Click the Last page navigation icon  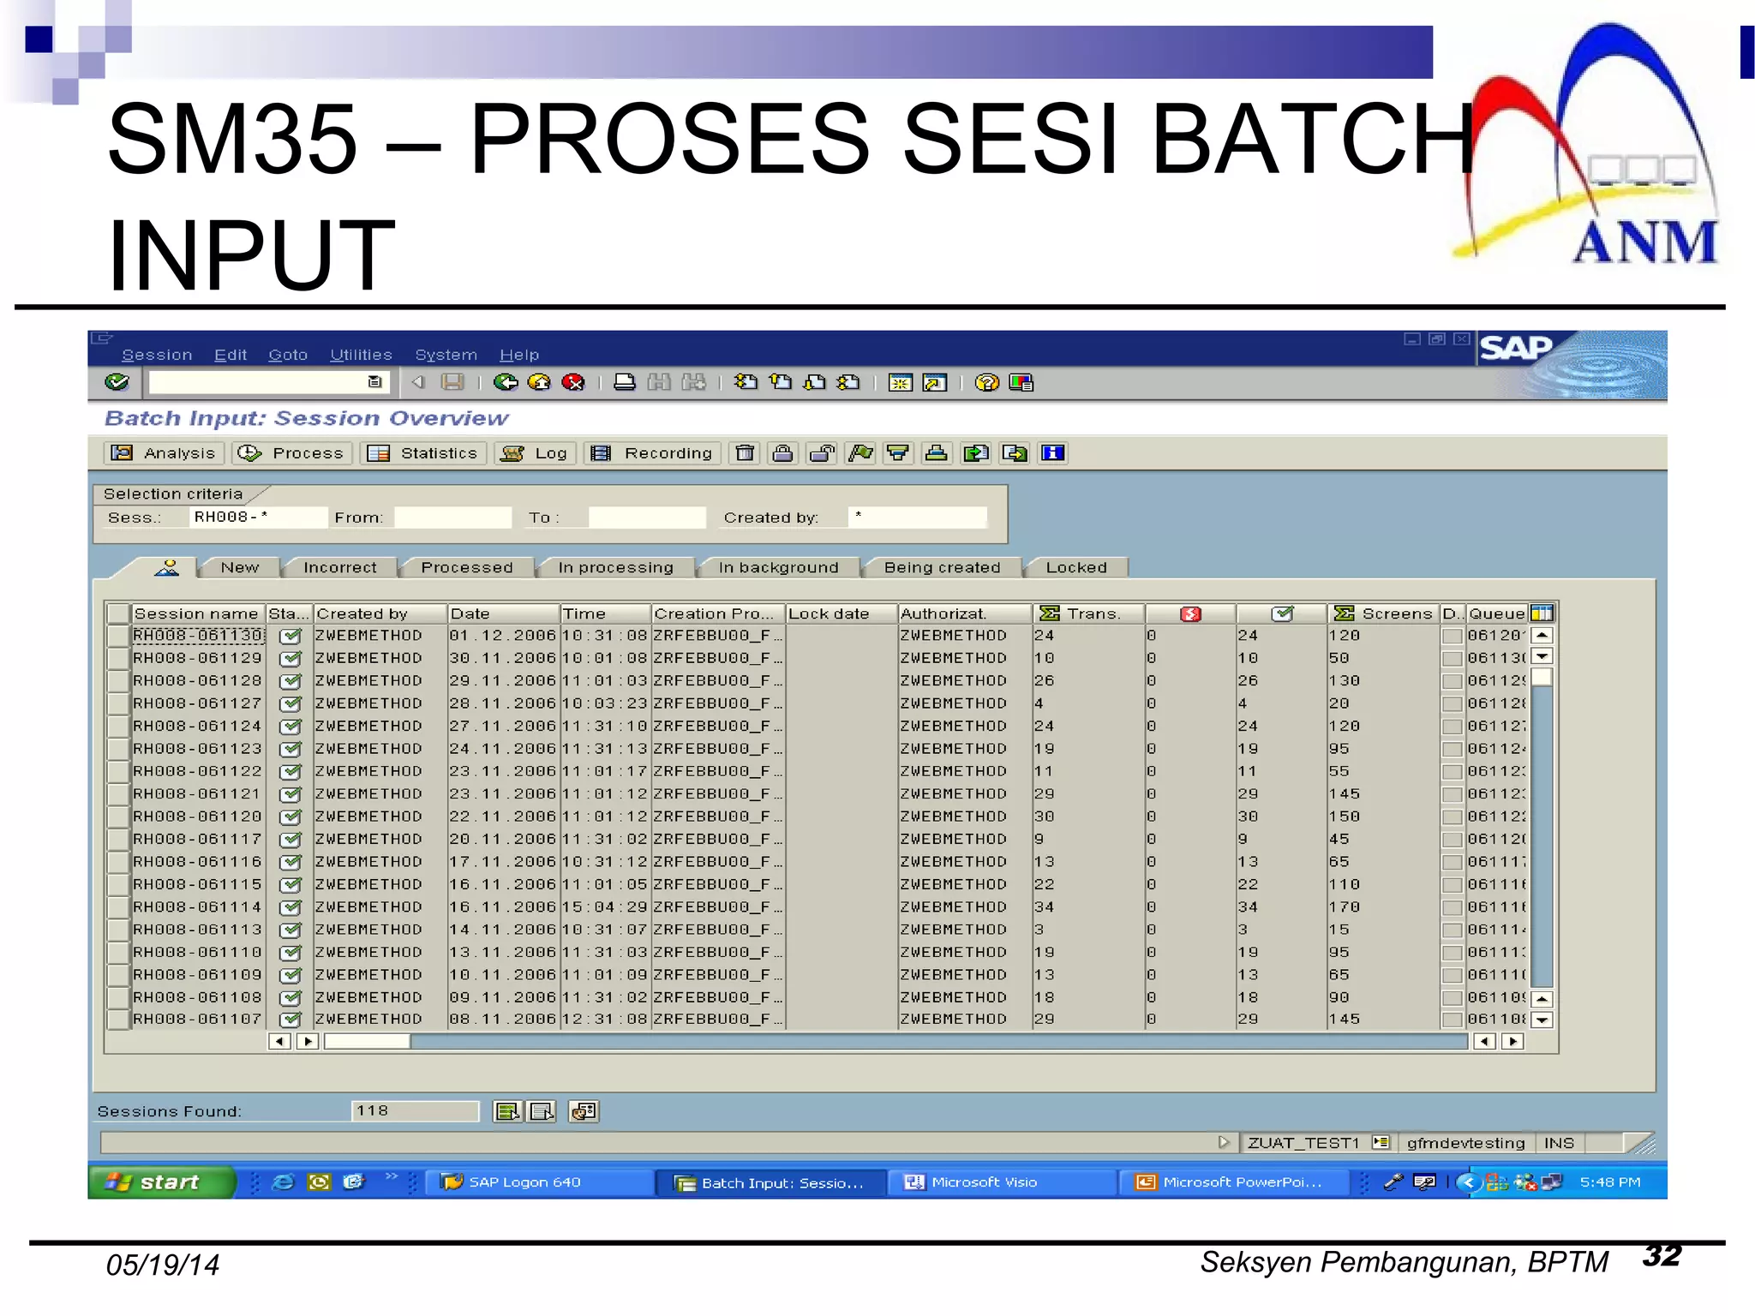tap(848, 382)
